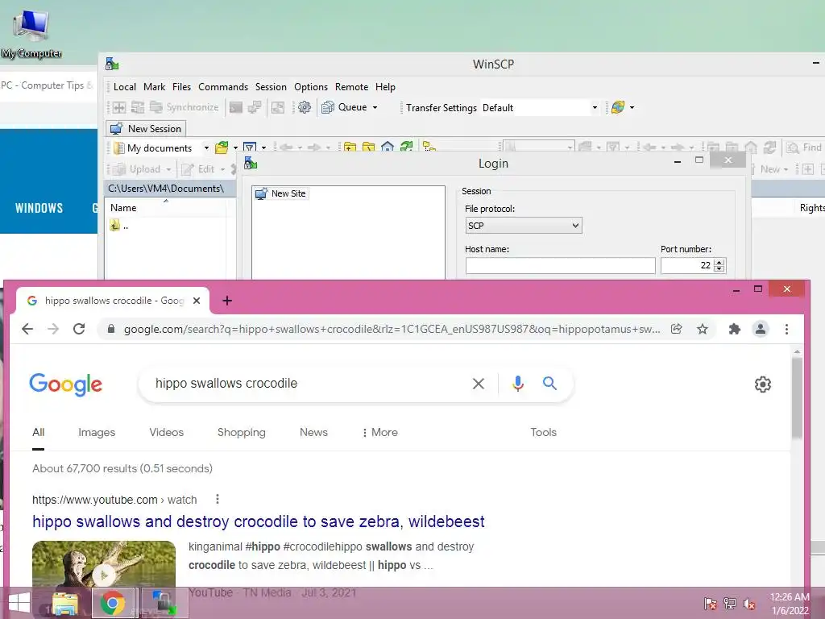Open the Windows Start button
This screenshot has width=825, height=619.
click(x=19, y=603)
